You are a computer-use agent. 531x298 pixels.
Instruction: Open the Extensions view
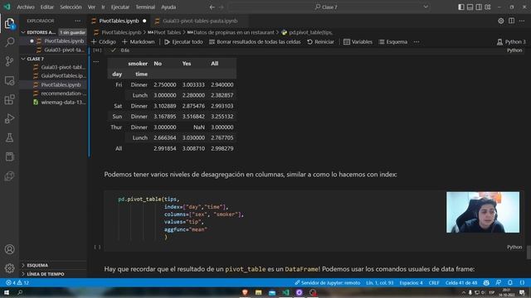[9, 99]
